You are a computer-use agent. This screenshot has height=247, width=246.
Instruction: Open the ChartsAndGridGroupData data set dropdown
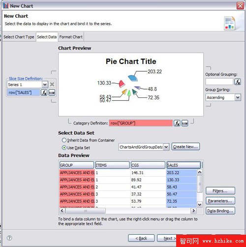point(166,147)
